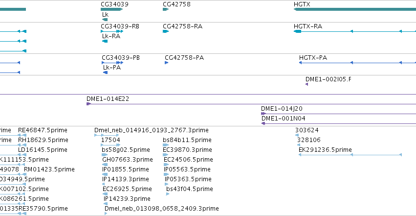Select the 303624 feature label

(x=307, y=130)
